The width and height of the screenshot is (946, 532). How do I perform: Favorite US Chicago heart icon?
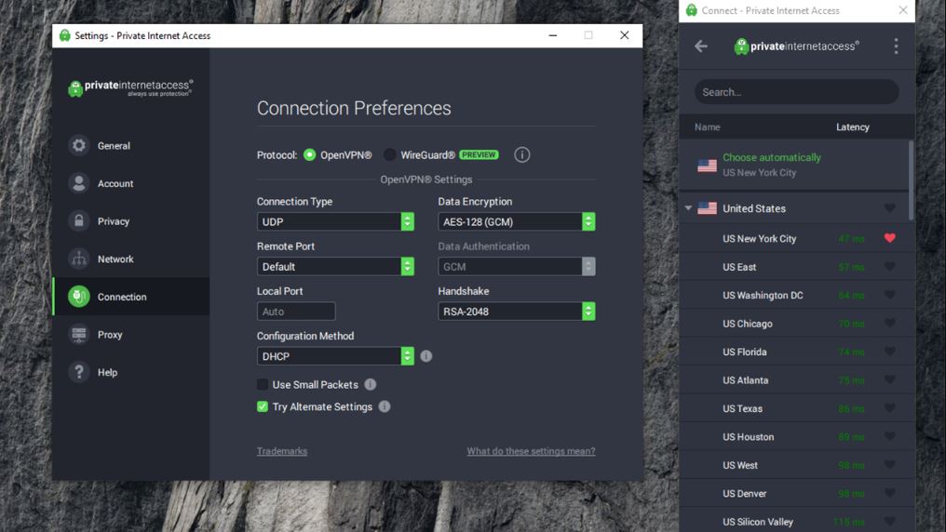coord(890,323)
